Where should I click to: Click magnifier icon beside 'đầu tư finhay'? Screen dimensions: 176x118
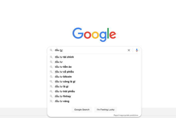[51, 96]
